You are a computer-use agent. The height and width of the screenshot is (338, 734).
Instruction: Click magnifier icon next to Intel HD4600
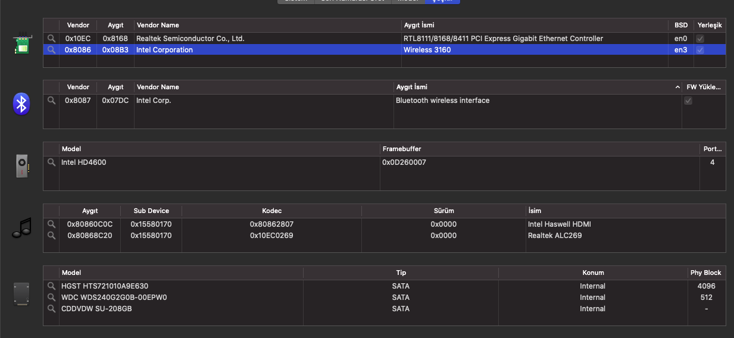click(52, 162)
